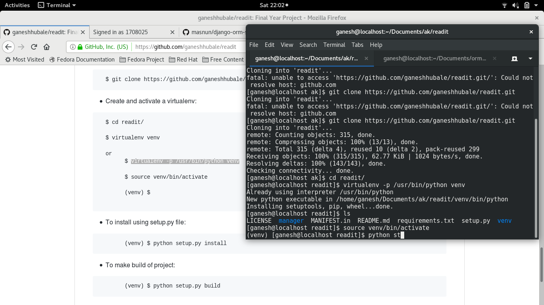
Task: Open Fedora Documentation bookmark
Action: tap(82, 60)
